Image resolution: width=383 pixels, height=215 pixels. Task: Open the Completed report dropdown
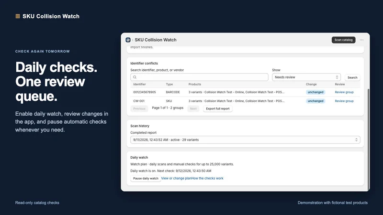coord(245,140)
